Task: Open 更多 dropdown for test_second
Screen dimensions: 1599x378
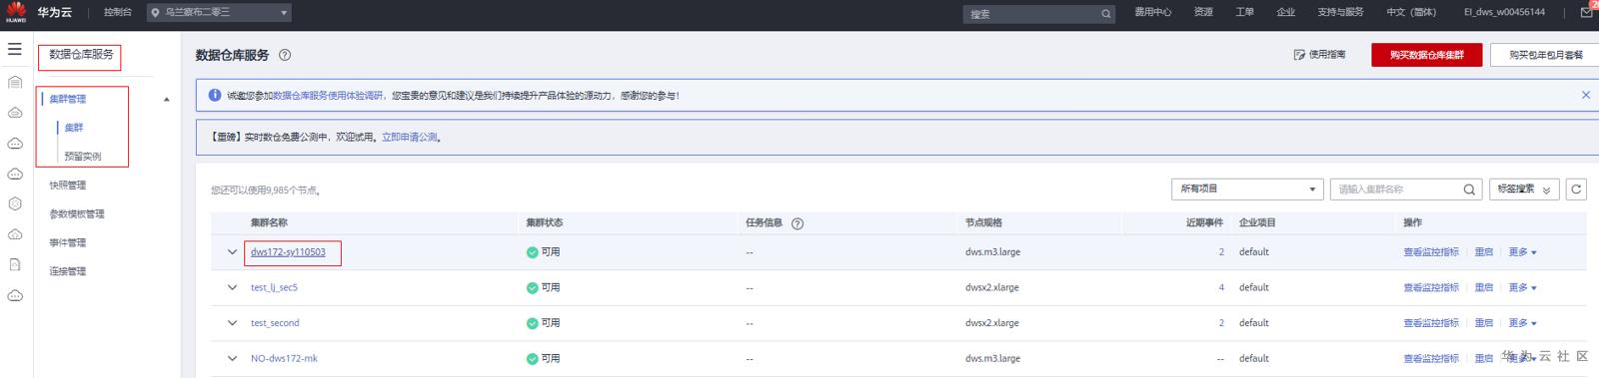Action: pyautogui.click(x=1522, y=323)
